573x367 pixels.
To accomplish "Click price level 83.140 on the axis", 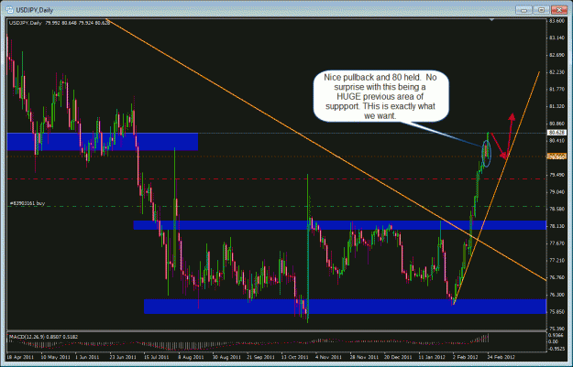I will tap(556, 38).
